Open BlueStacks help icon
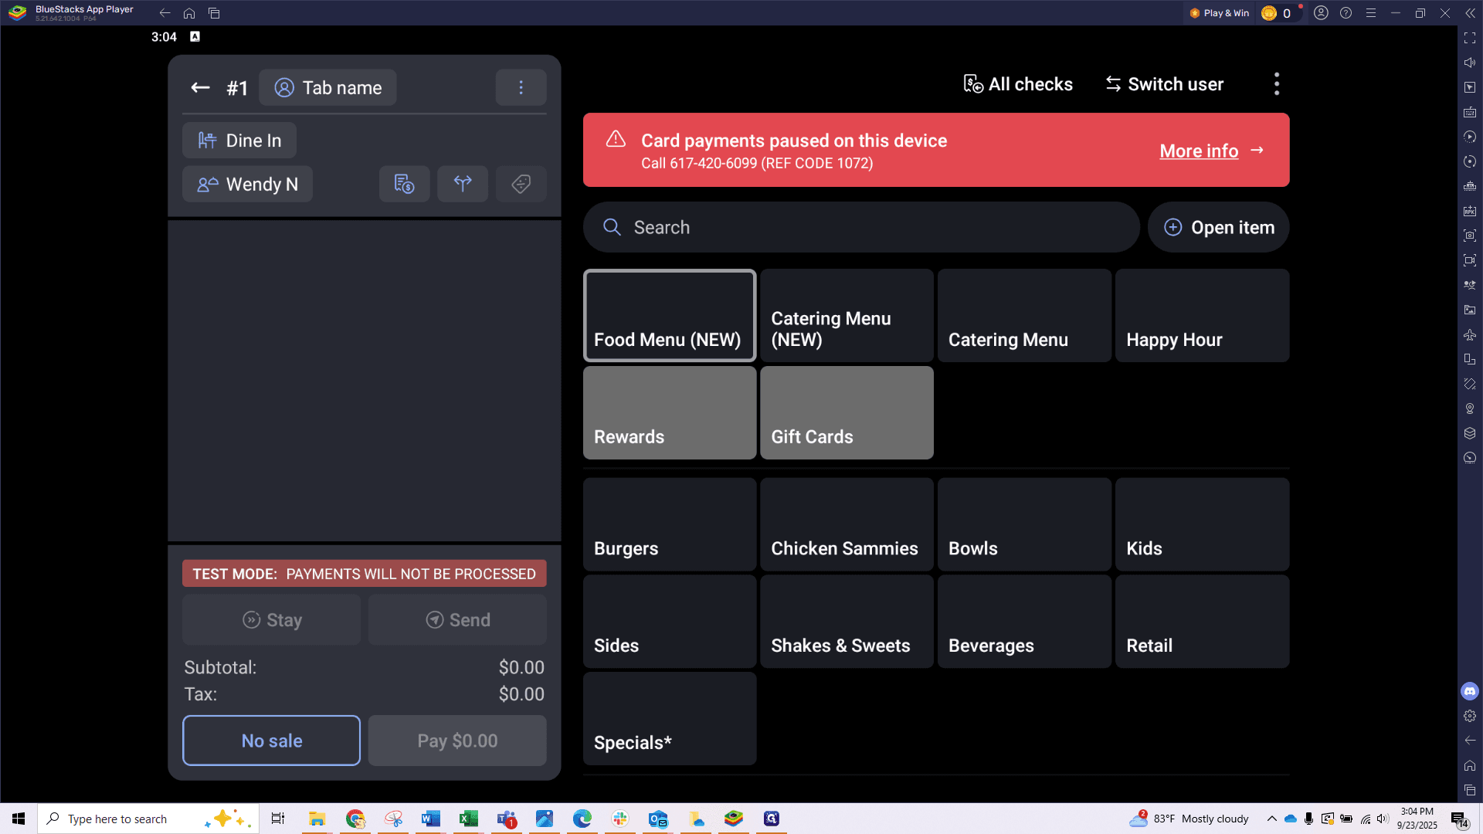 [1346, 13]
